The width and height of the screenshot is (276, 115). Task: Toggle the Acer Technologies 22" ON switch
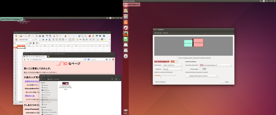click(x=174, y=61)
